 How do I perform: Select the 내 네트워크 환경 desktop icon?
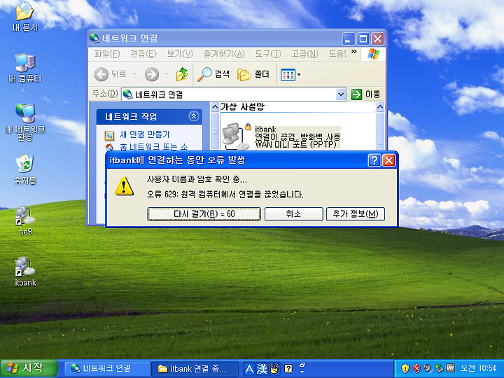point(24,122)
